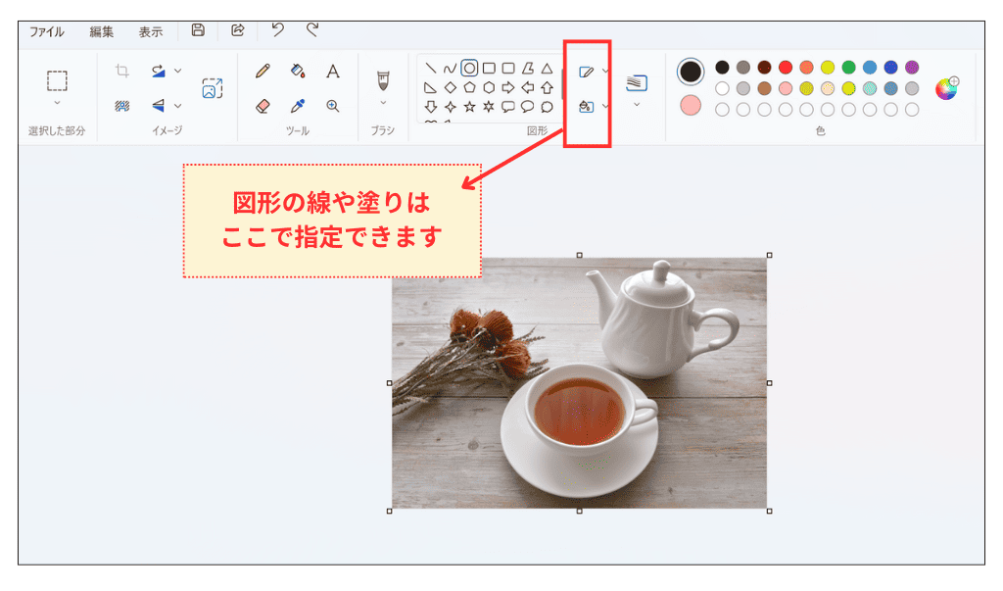1003x591 pixels.
Task: Select the Eraser tool
Action: tap(262, 106)
